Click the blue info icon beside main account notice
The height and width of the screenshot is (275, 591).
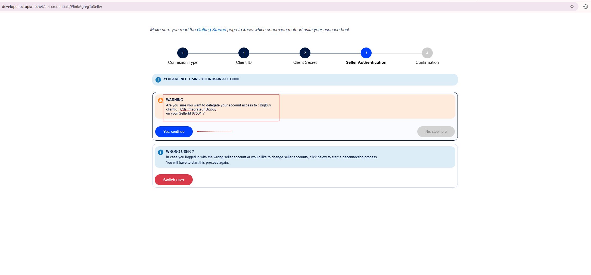158,80
